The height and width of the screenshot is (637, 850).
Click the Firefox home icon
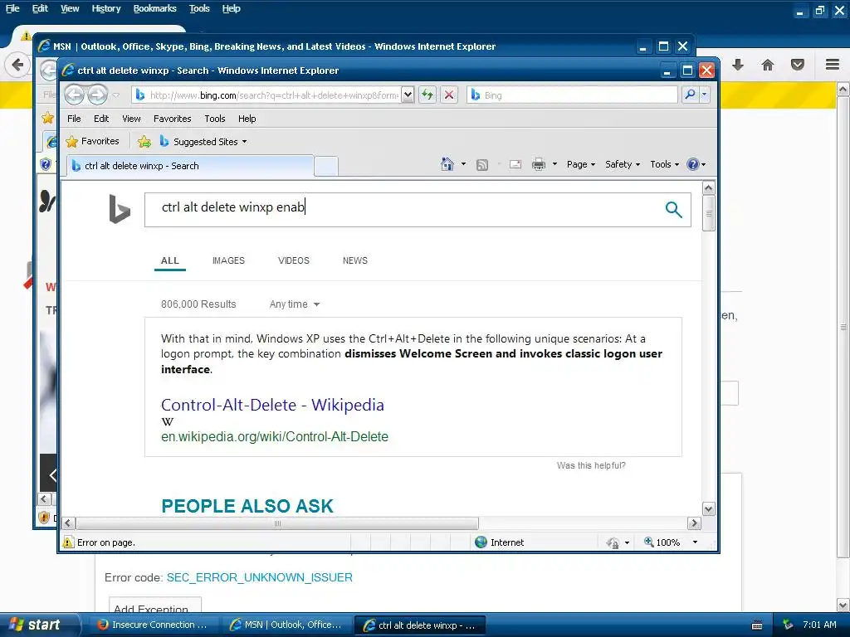(x=768, y=65)
